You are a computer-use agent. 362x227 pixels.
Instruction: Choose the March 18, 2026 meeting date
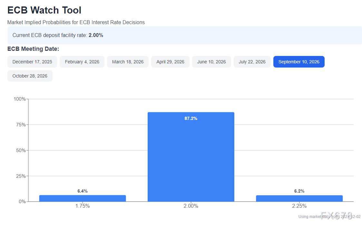tap(128, 62)
